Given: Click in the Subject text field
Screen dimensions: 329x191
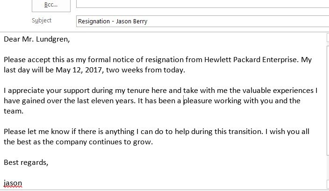Looking at the screenshot, I should (x=202, y=21).
